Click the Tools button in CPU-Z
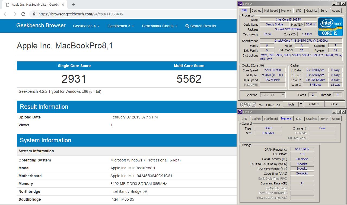This screenshot has height=205, width=347. point(291,104)
